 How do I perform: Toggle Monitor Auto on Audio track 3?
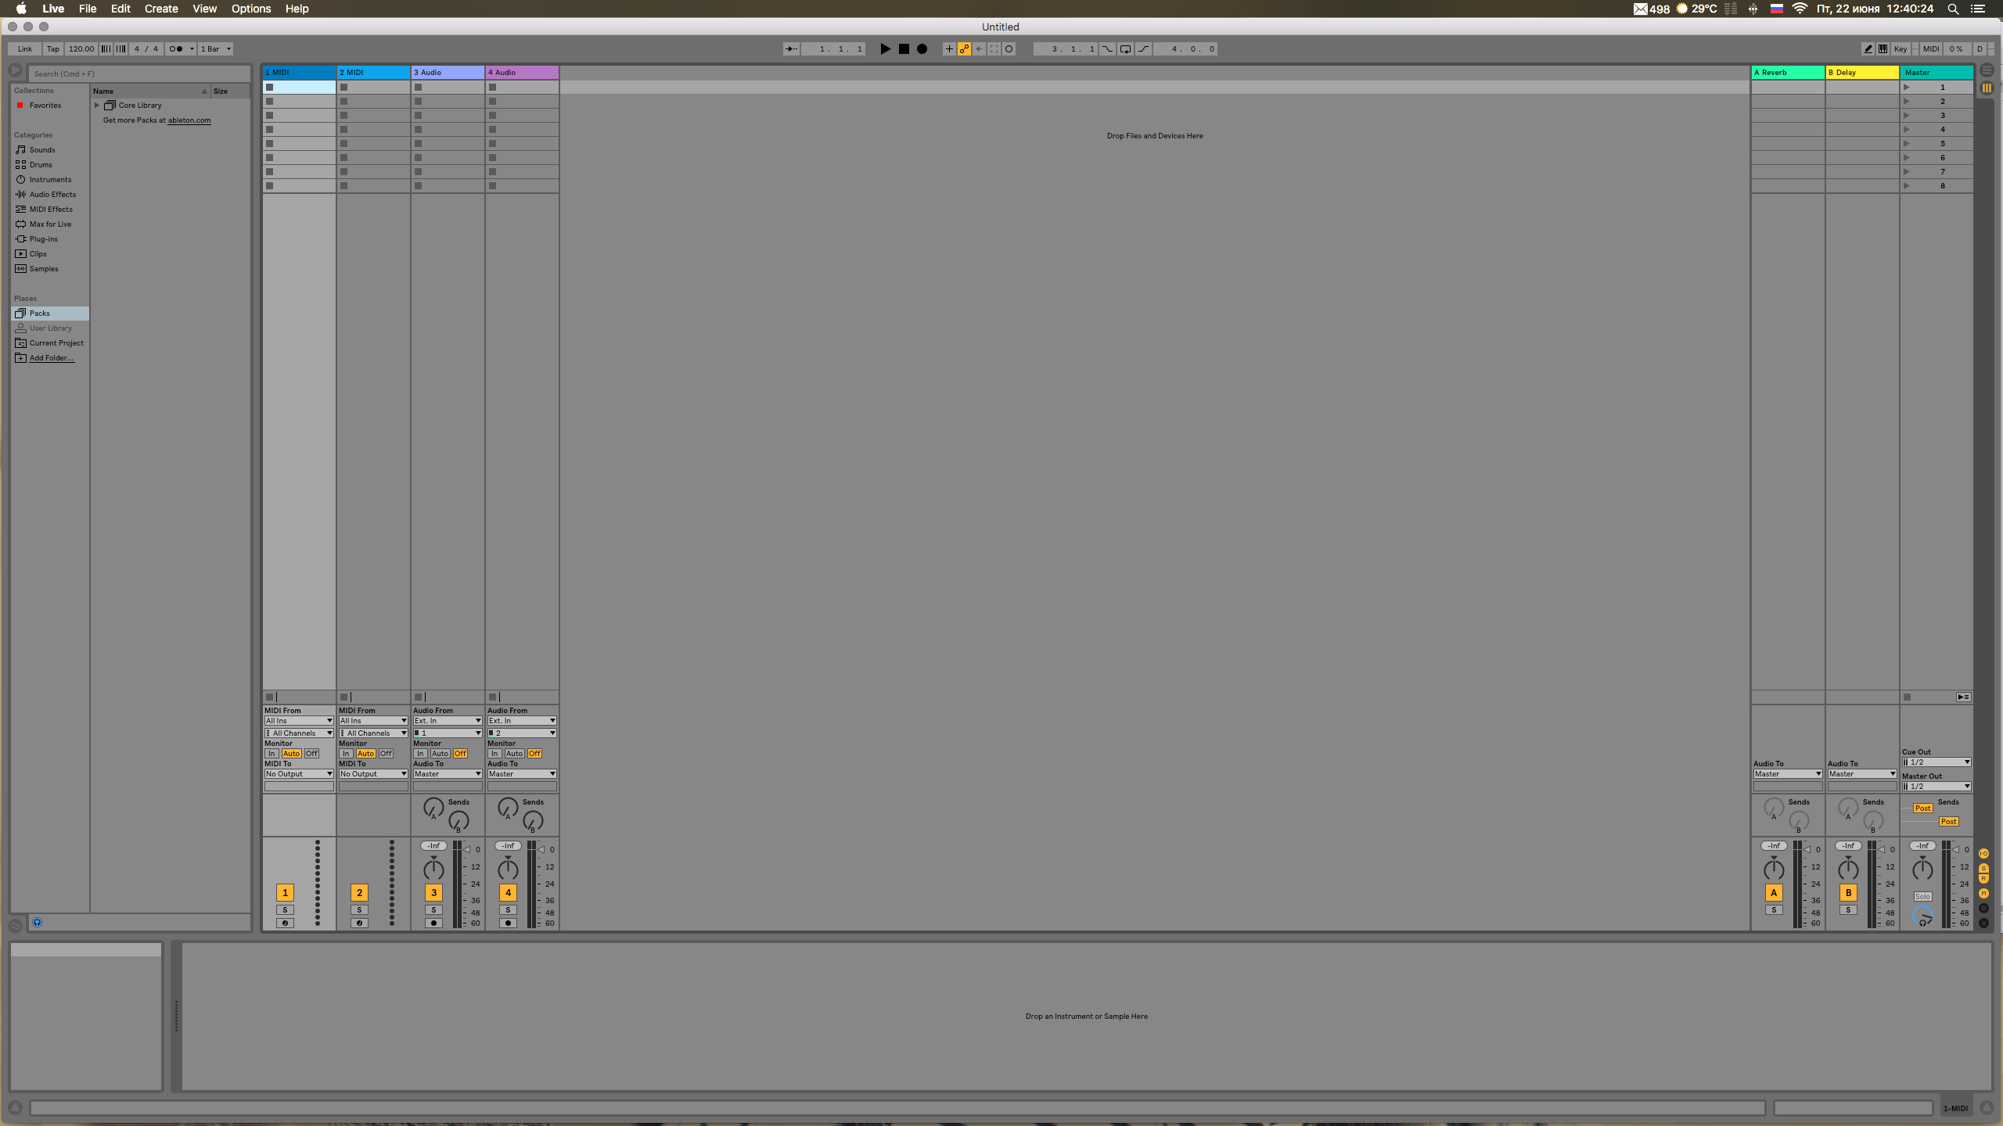441,754
